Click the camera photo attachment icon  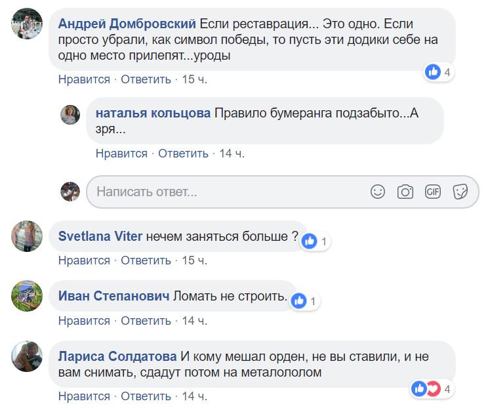click(405, 192)
